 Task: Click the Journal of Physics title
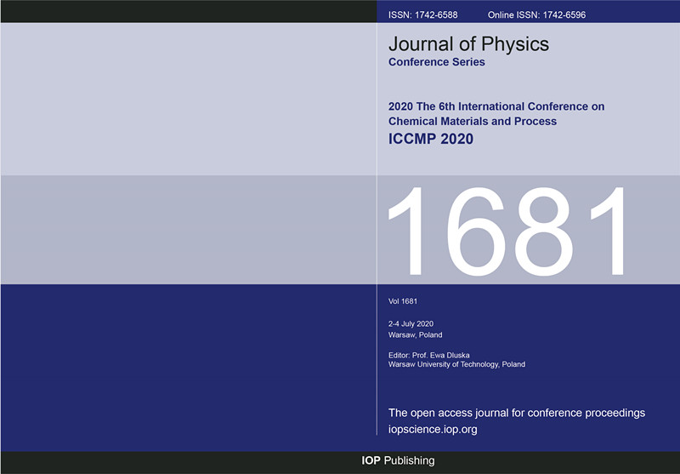click(468, 44)
